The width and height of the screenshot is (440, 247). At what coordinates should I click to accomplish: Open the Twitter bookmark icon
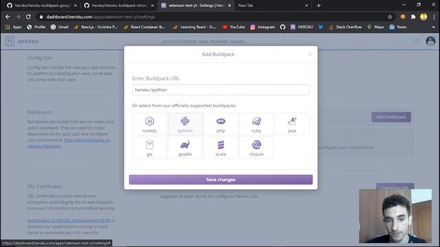[320, 27]
